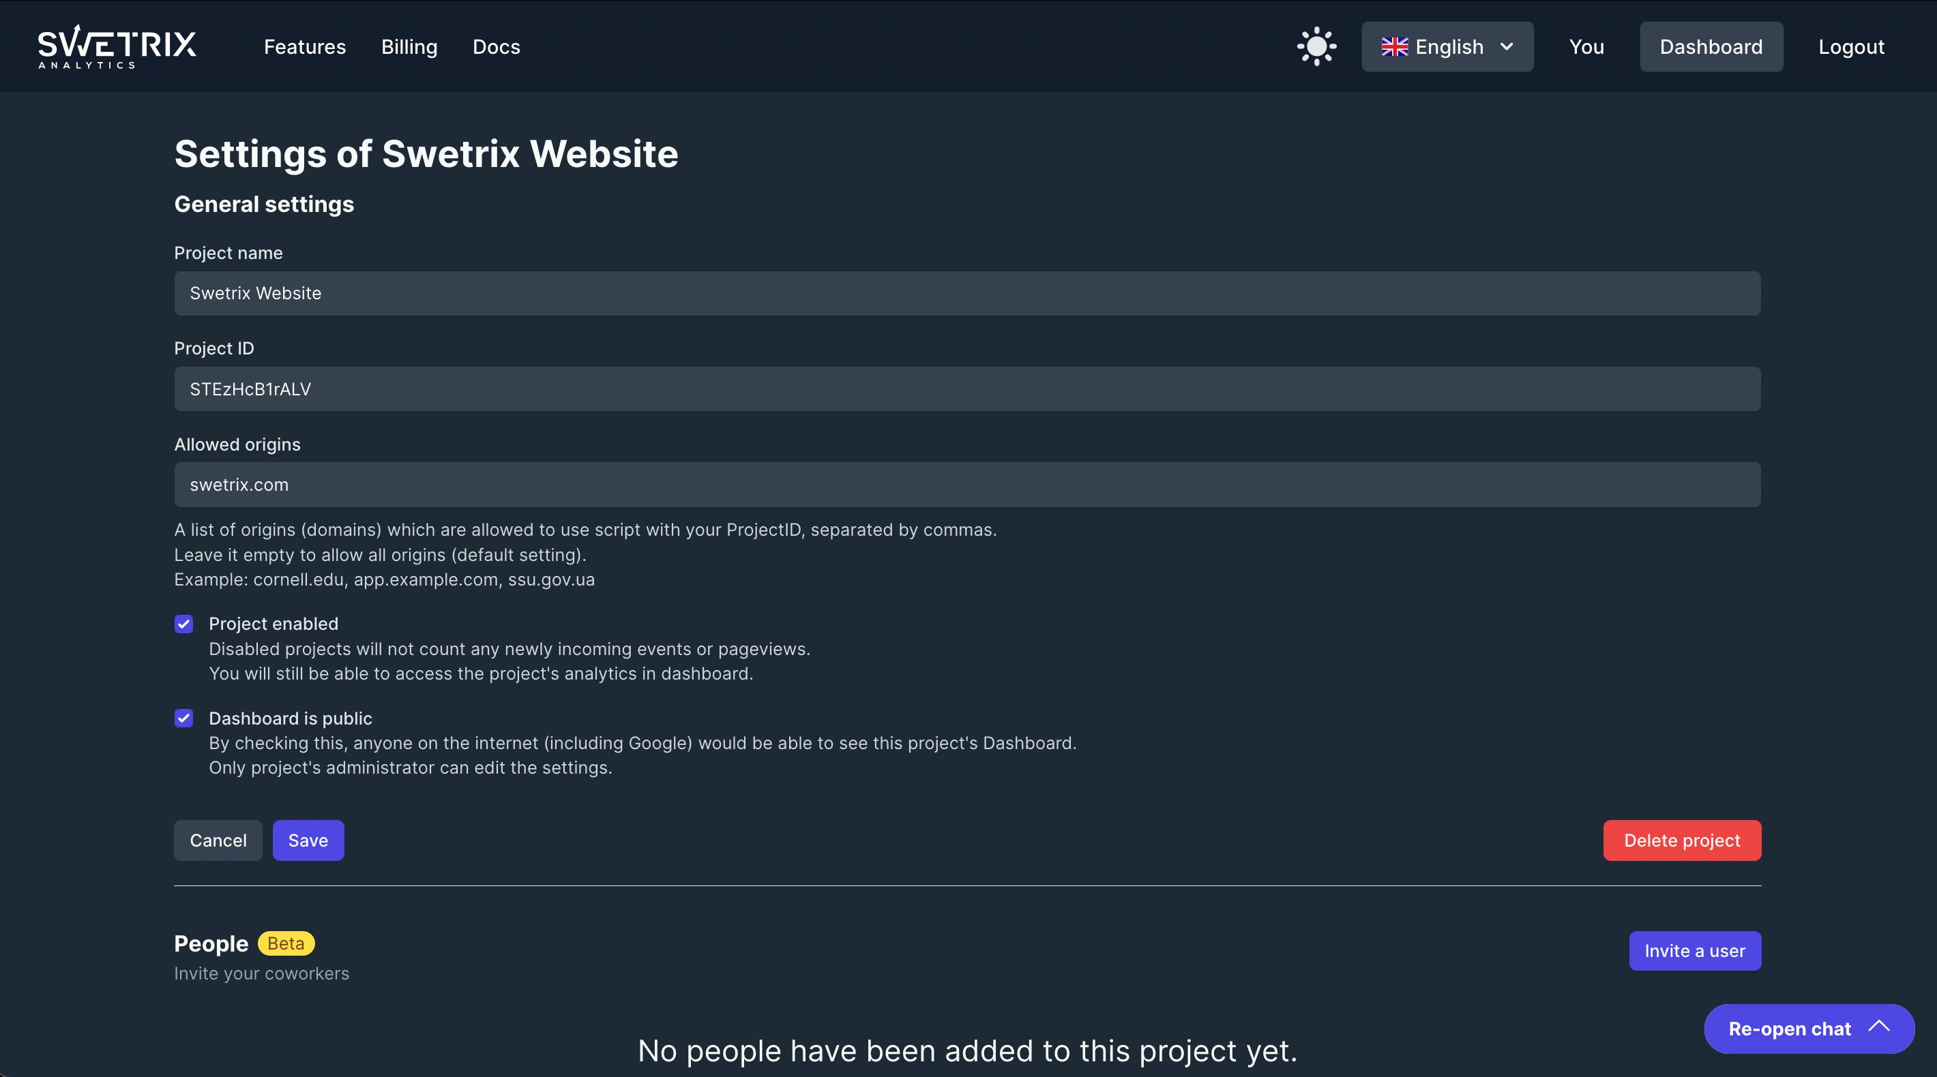Click Invite a user button
Screen dimensions: 1937x1077
[1695, 951]
